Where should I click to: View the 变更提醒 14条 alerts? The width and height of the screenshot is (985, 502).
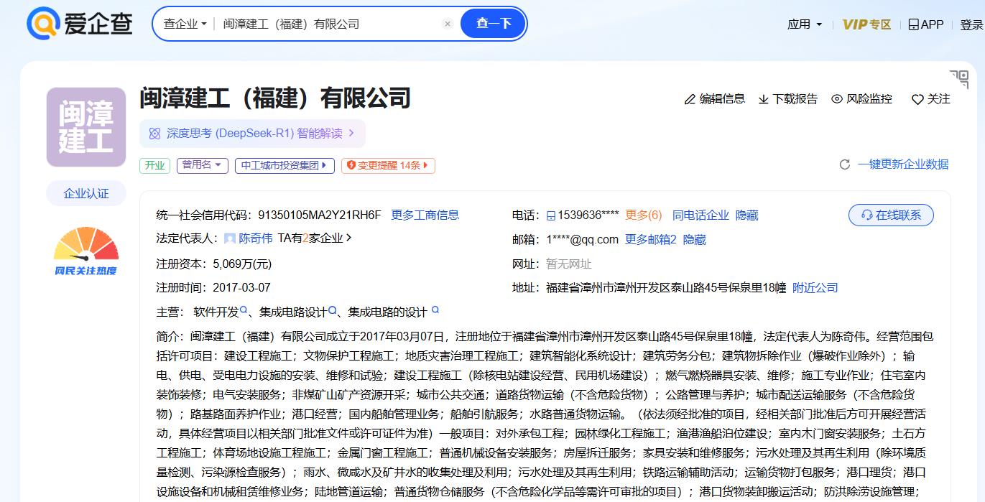point(388,165)
